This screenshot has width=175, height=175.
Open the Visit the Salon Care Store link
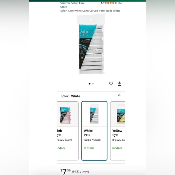72,5
